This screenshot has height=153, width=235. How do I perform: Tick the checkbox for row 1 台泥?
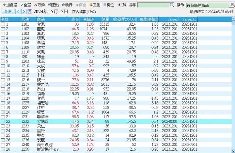[3, 25]
